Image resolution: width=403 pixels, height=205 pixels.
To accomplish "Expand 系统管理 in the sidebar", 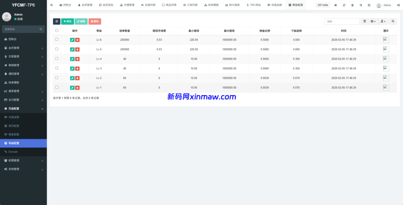I will (x=23, y=169).
